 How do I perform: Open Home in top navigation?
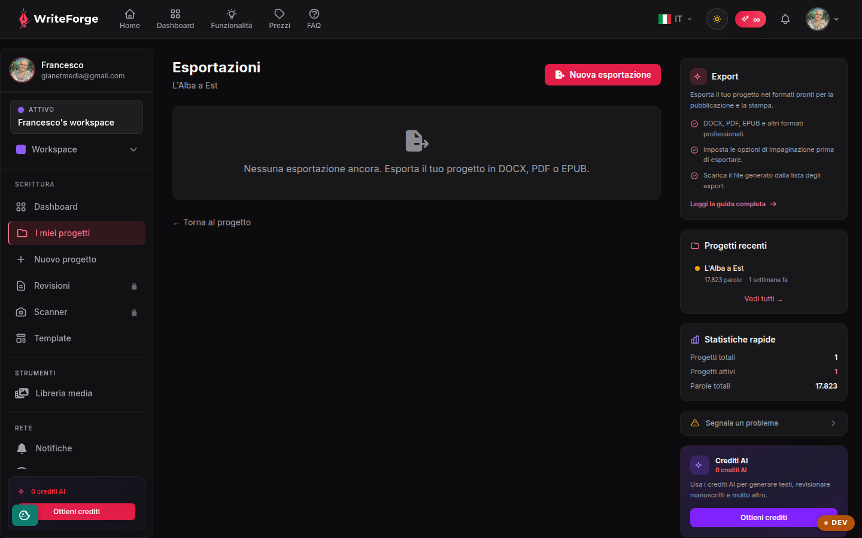coord(130,19)
